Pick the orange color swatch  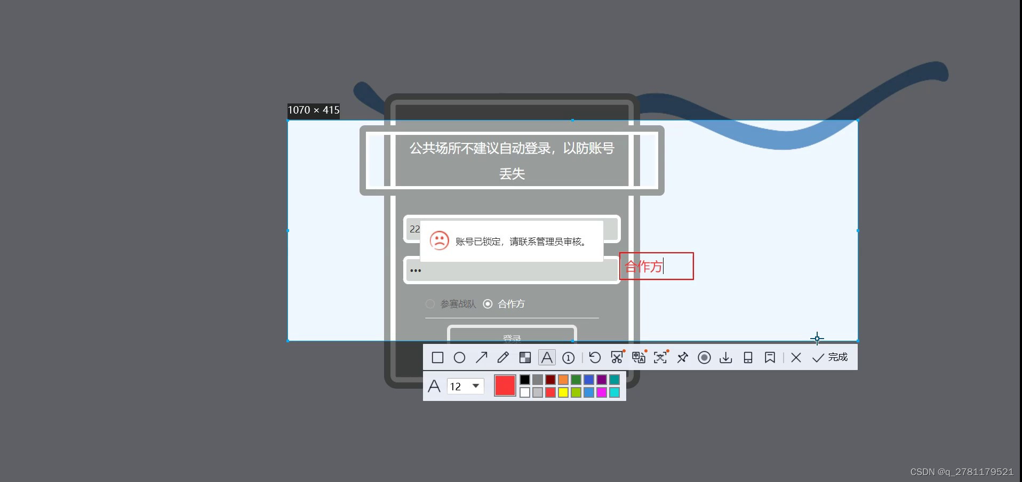pyautogui.click(x=563, y=380)
